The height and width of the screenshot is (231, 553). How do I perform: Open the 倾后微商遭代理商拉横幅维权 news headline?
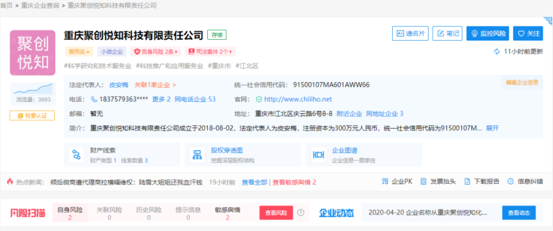[x=127, y=182]
